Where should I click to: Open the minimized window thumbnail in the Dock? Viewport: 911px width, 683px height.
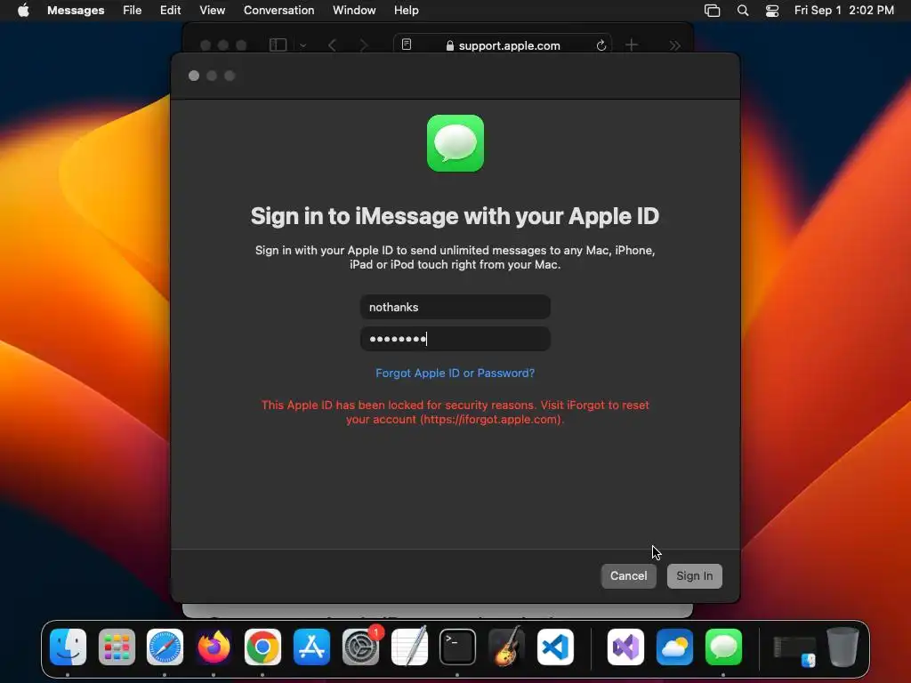(x=794, y=650)
